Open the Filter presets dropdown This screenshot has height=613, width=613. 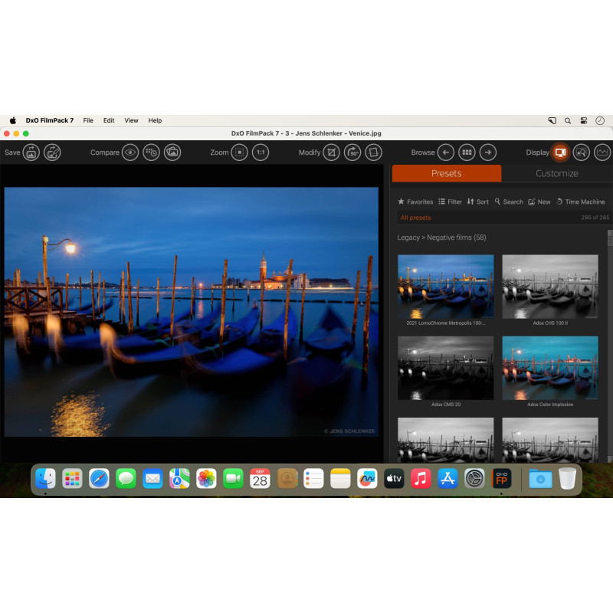tap(450, 202)
